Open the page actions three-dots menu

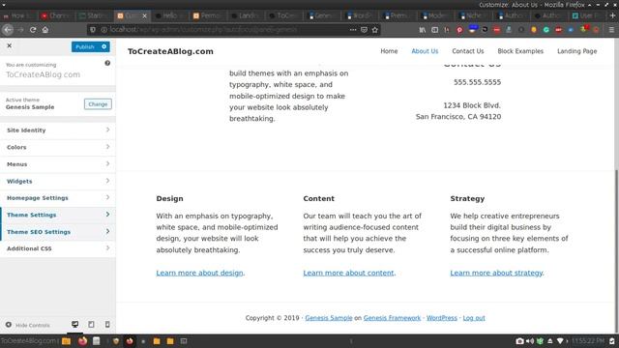[x=353, y=30]
